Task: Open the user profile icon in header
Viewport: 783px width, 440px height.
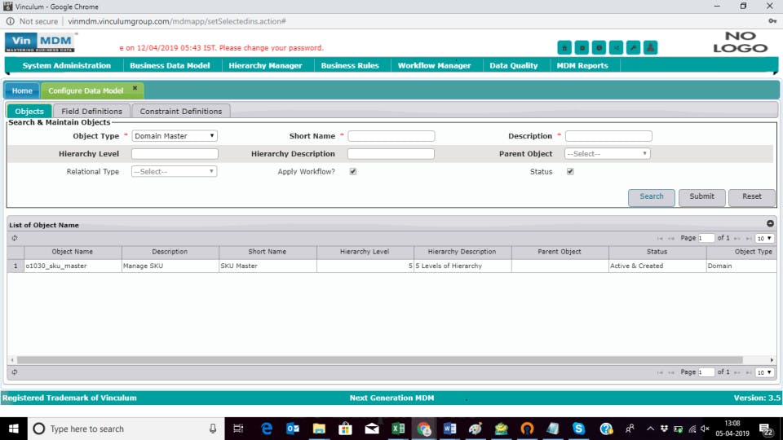Action: click(x=650, y=48)
